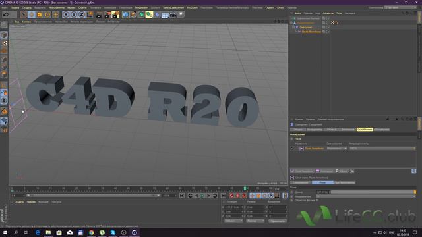Open green Subdivision Surface generators icon

tap(141, 14)
